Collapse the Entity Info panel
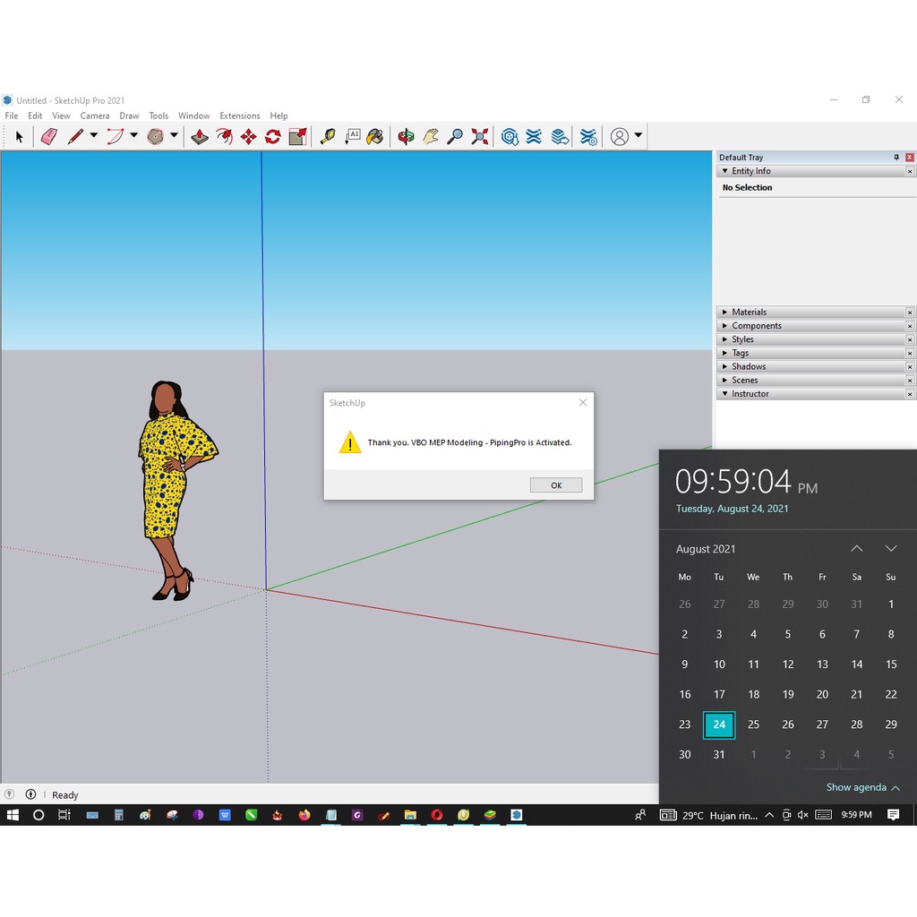The width and height of the screenshot is (917, 917). point(724,171)
